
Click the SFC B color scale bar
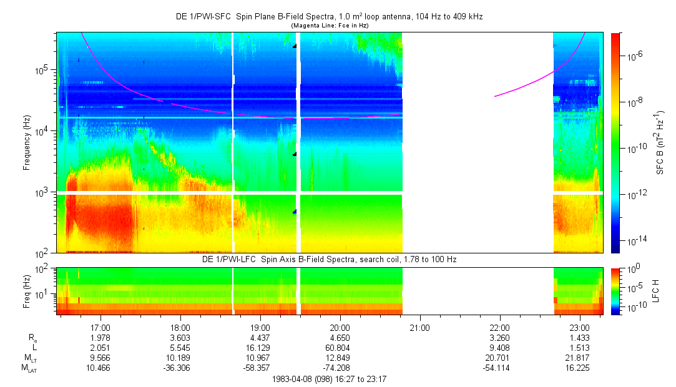tap(615, 142)
